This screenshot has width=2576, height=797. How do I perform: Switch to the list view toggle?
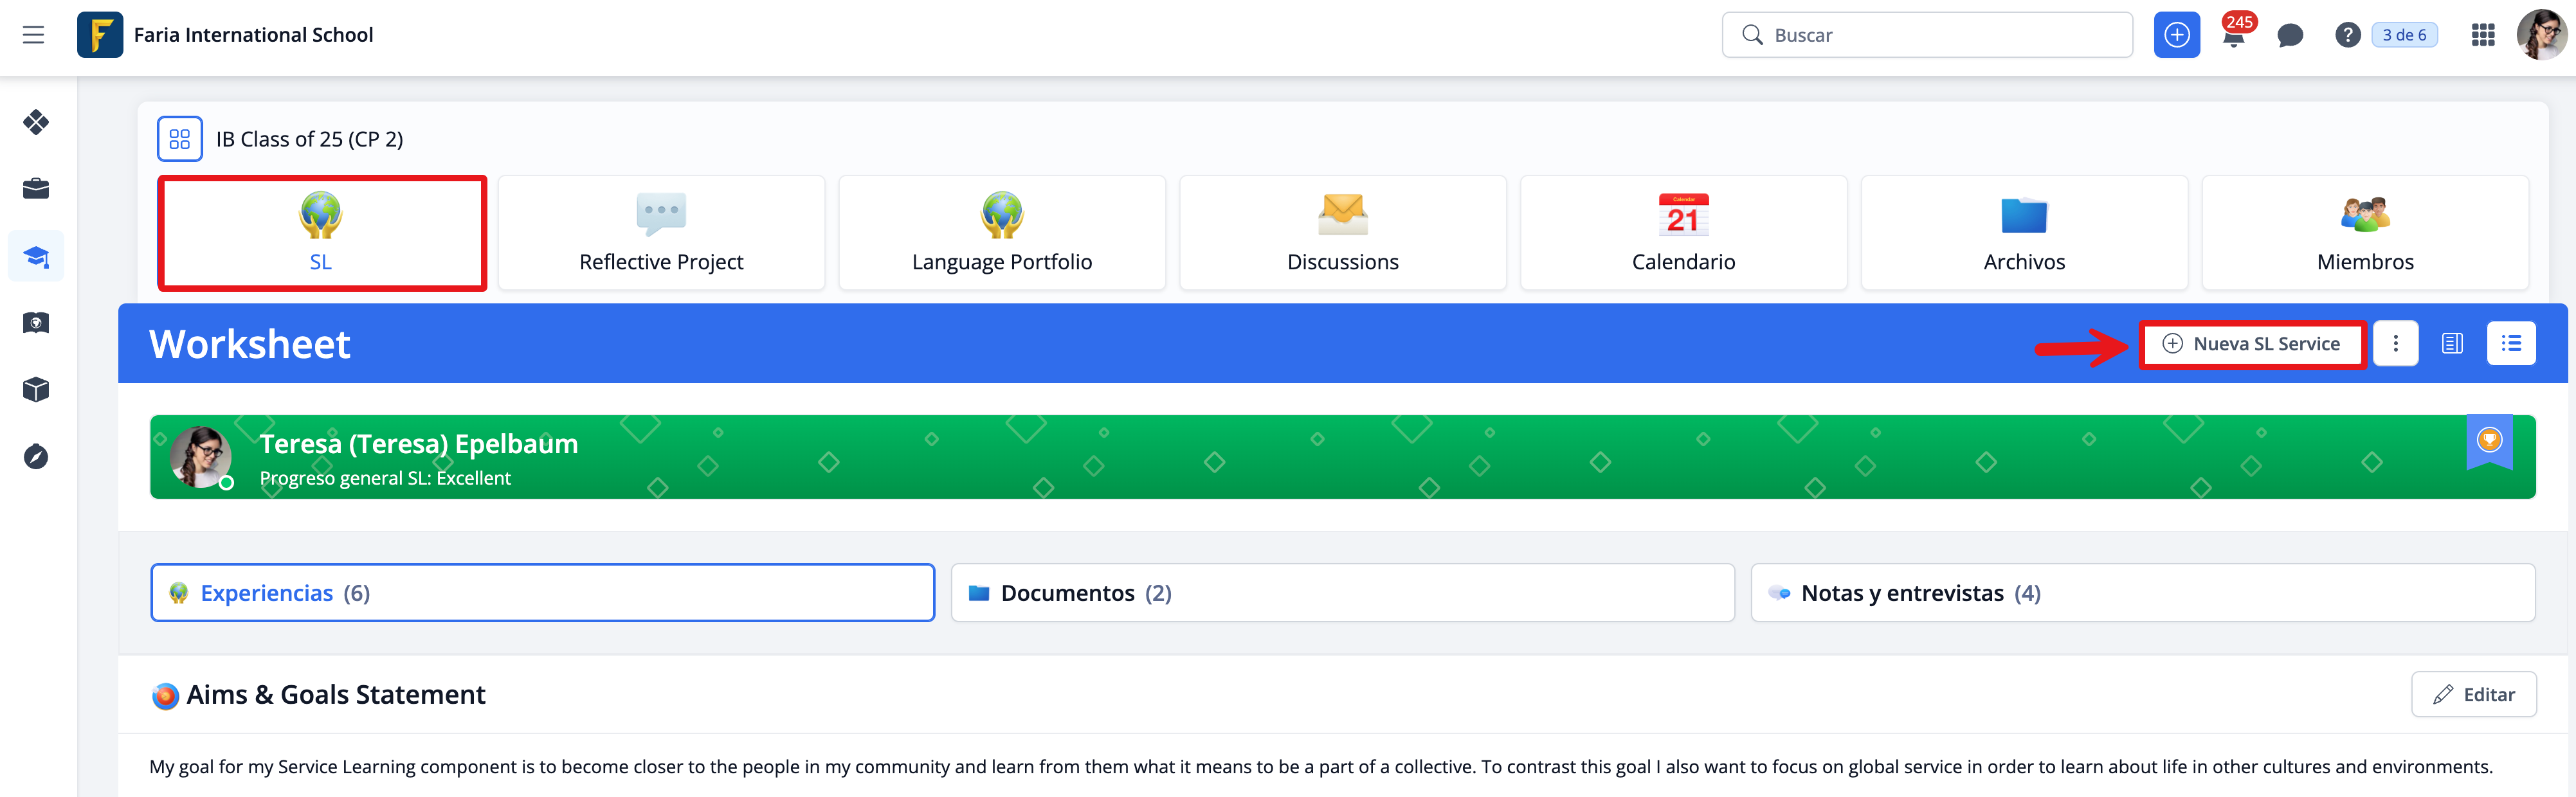2510,344
